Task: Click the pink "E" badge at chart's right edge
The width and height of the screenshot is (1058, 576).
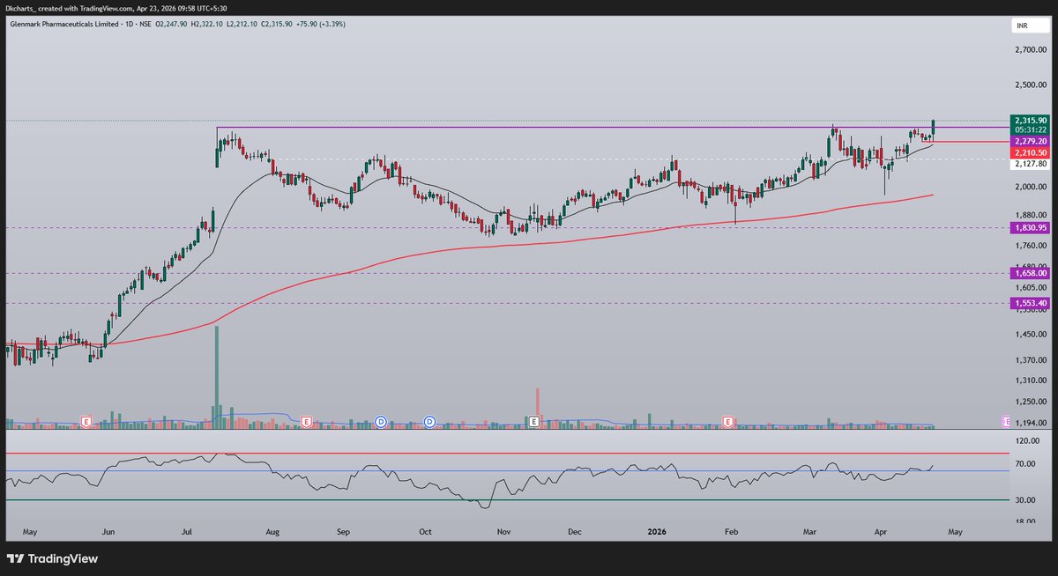Action: 1004,422
